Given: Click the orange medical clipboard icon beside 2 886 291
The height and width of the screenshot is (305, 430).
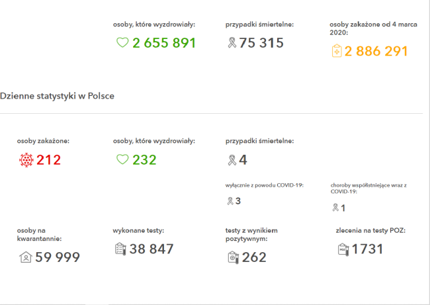Looking at the screenshot, I should pos(337,51).
